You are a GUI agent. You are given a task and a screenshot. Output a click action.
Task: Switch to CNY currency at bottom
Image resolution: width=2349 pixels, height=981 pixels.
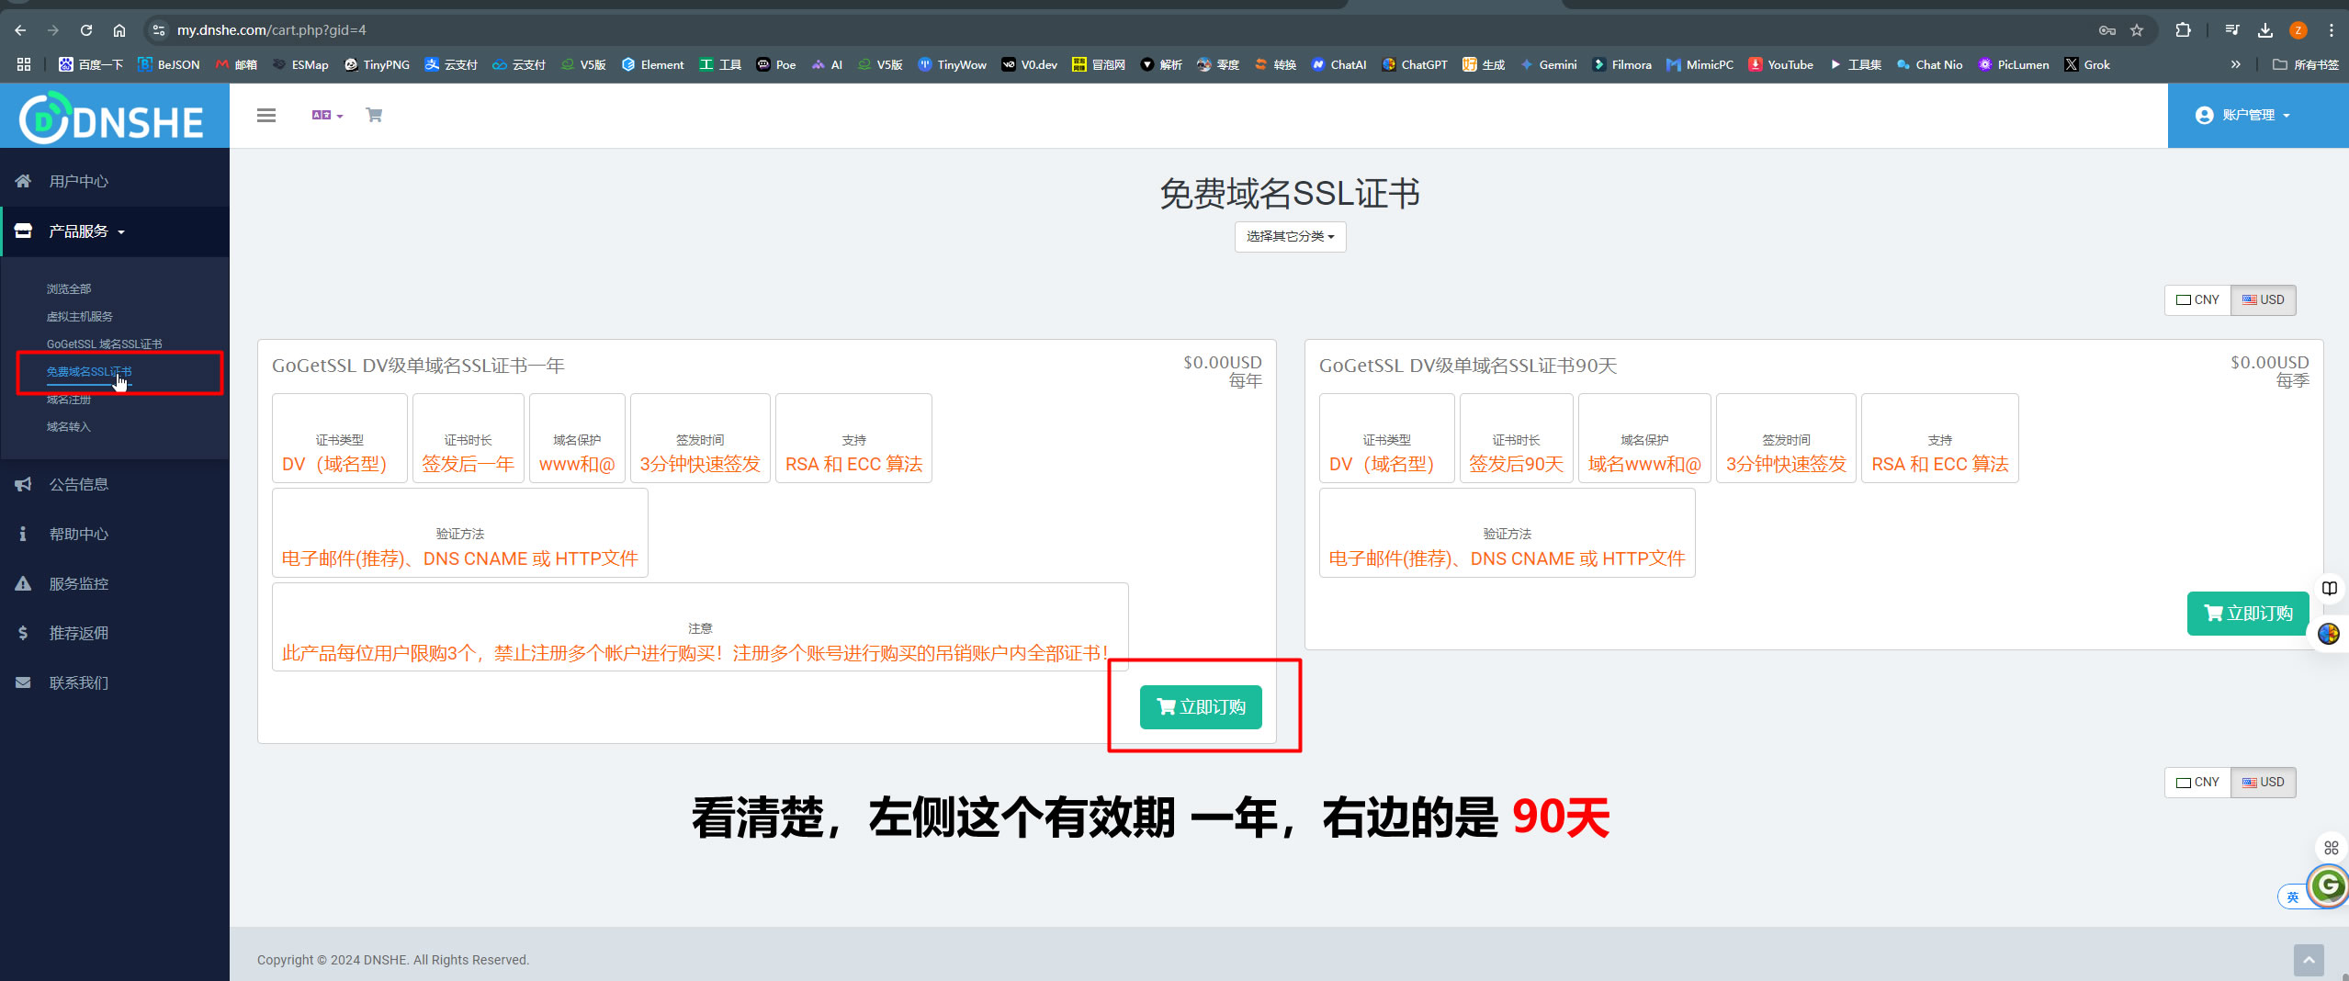click(x=2197, y=783)
